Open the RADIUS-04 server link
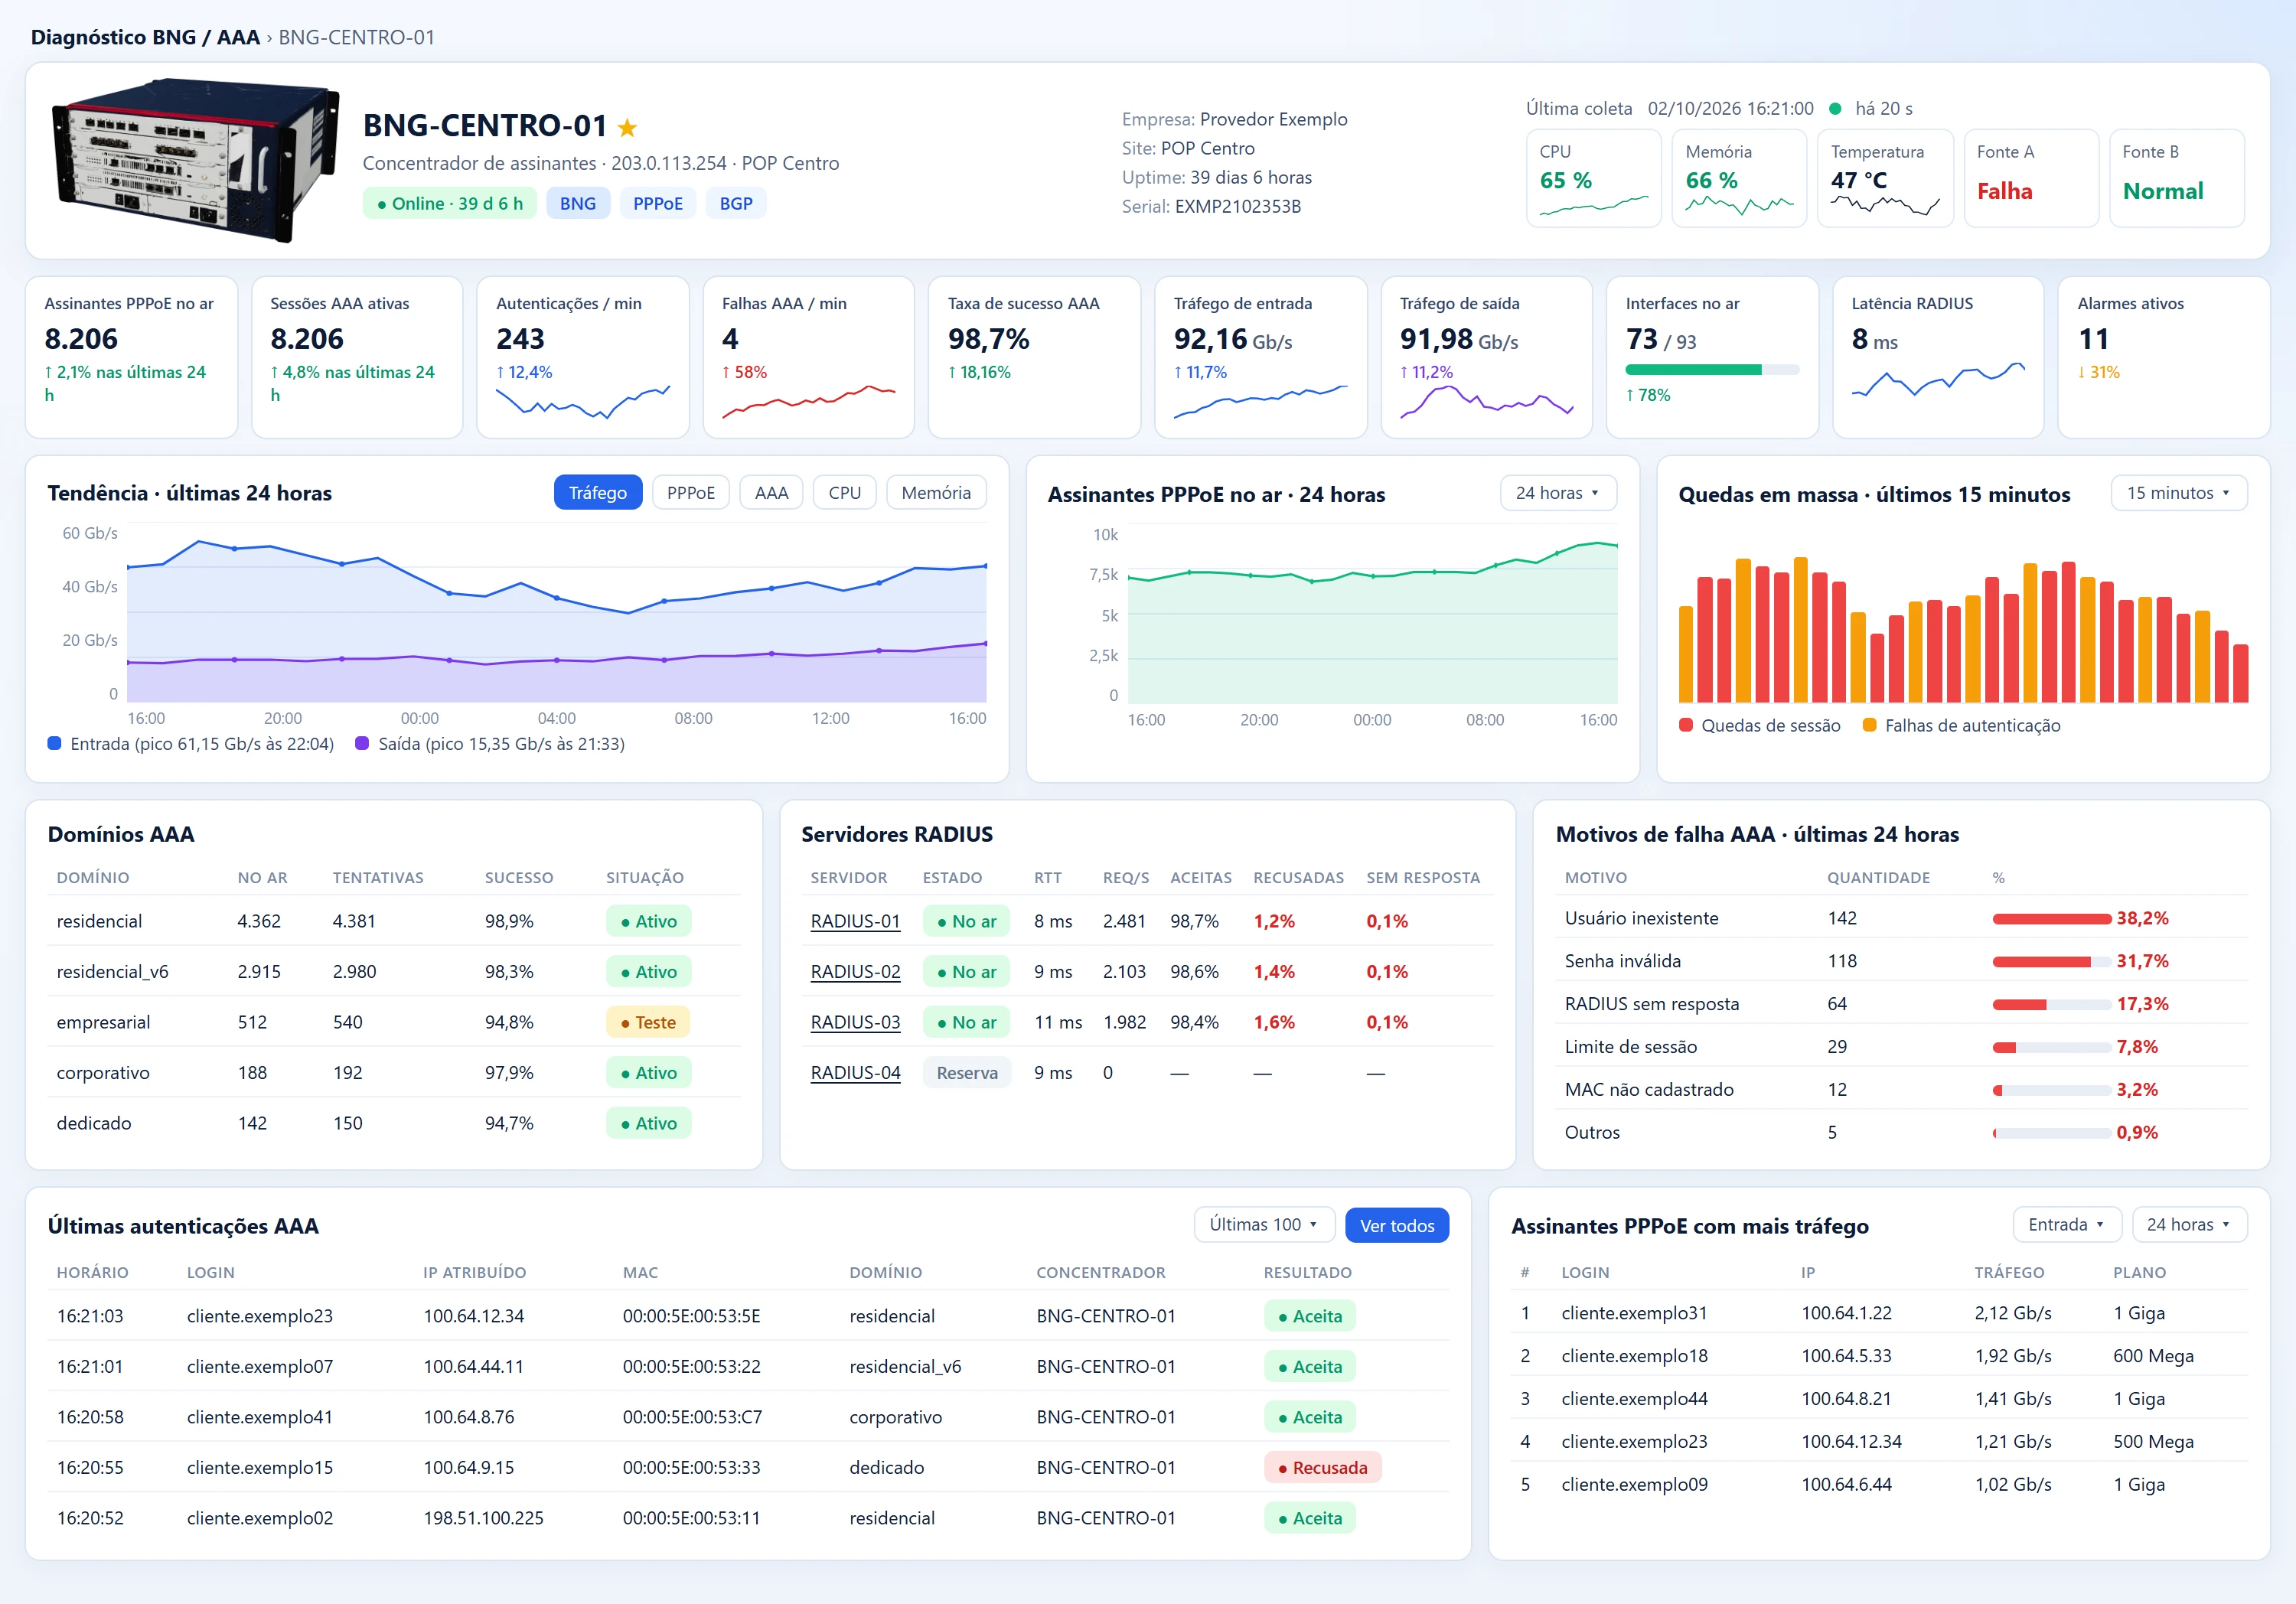Image resolution: width=2296 pixels, height=1604 pixels. pyautogui.click(x=855, y=1073)
